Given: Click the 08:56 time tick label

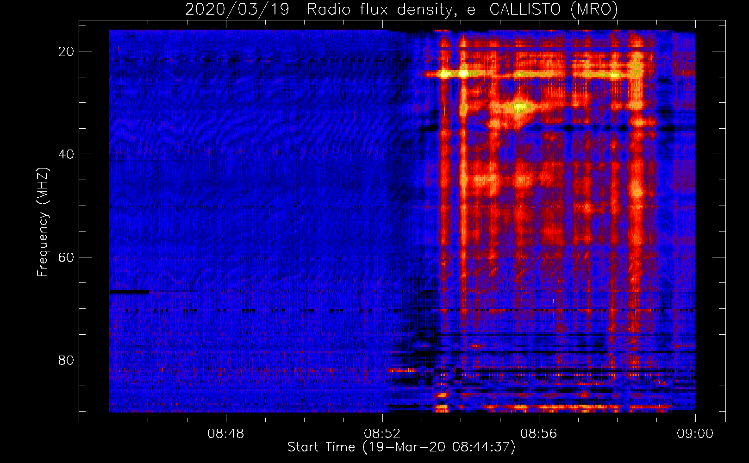Looking at the screenshot, I should point(539,434).
